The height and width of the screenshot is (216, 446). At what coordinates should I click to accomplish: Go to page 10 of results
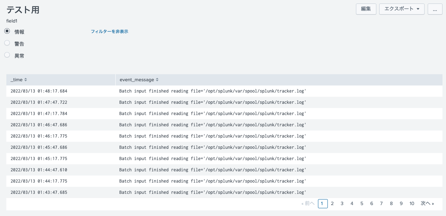coord(412,203)
